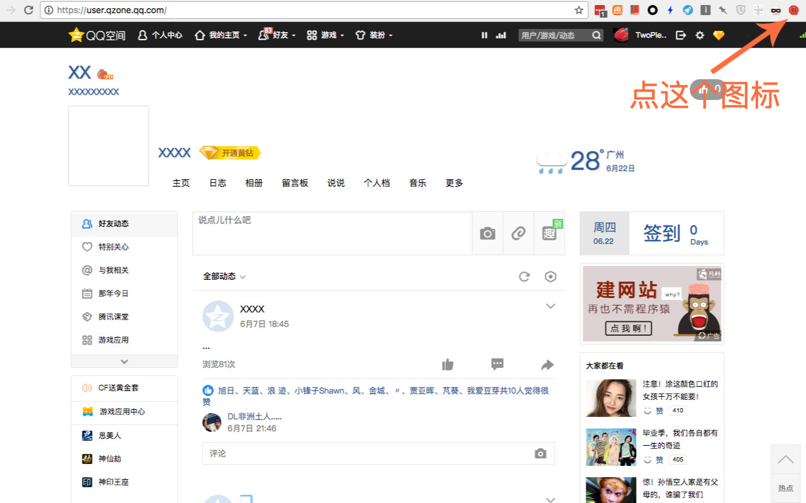The image size is (806, 503).
Task: Select 特别关心 in the sidebar
Action: pos(124,247)
